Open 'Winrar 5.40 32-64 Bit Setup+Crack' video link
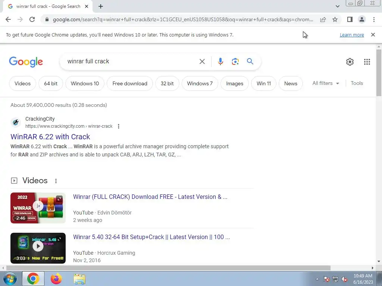382x286 pixels. (x=151, y=237)
